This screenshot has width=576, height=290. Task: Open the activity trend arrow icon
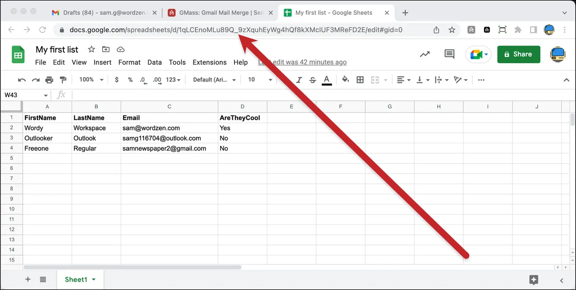pos(425,54)
